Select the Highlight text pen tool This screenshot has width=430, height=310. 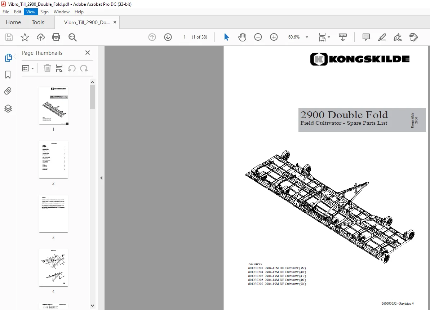click(382, 37)
